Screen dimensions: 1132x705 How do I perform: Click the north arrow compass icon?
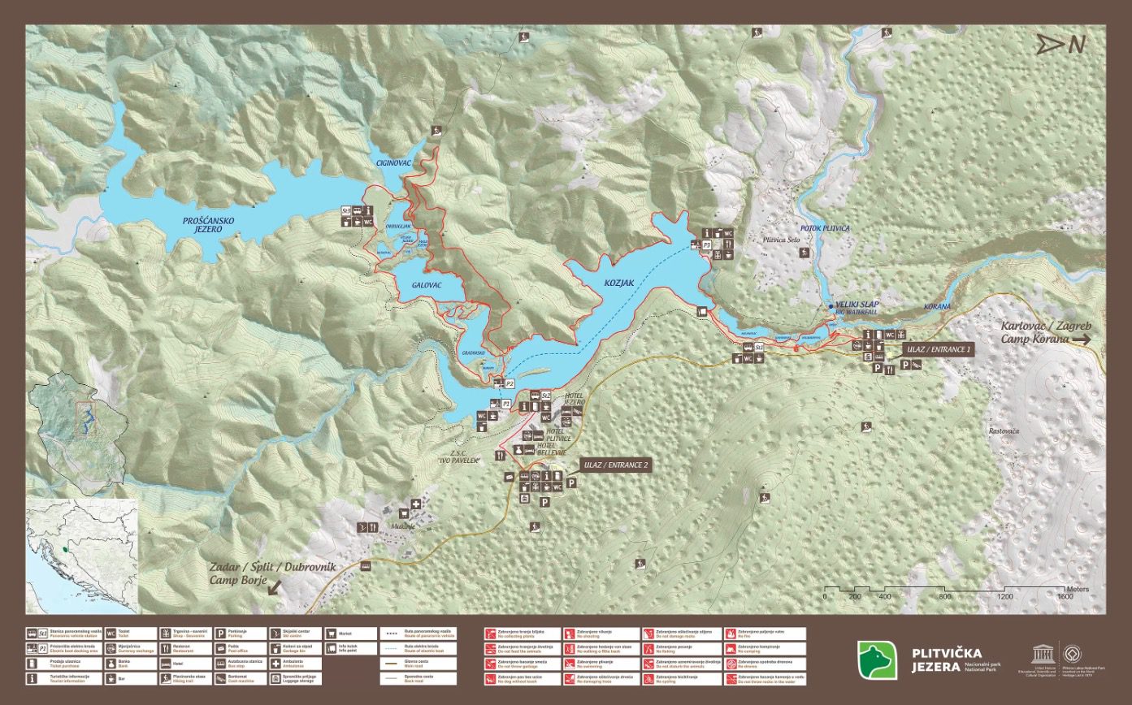1060,45
